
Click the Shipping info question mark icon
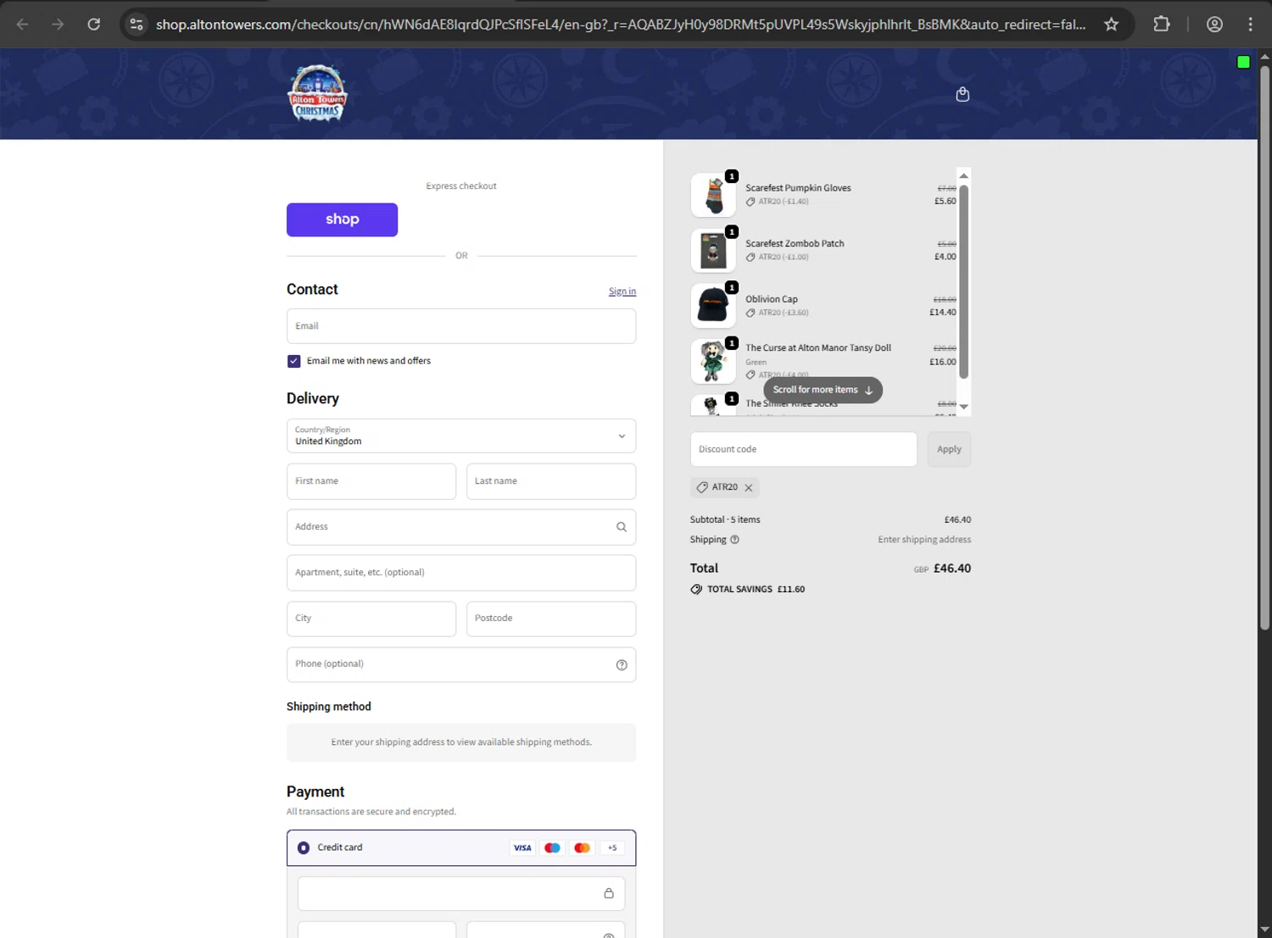pyautogui.click(x=735, y=540)
